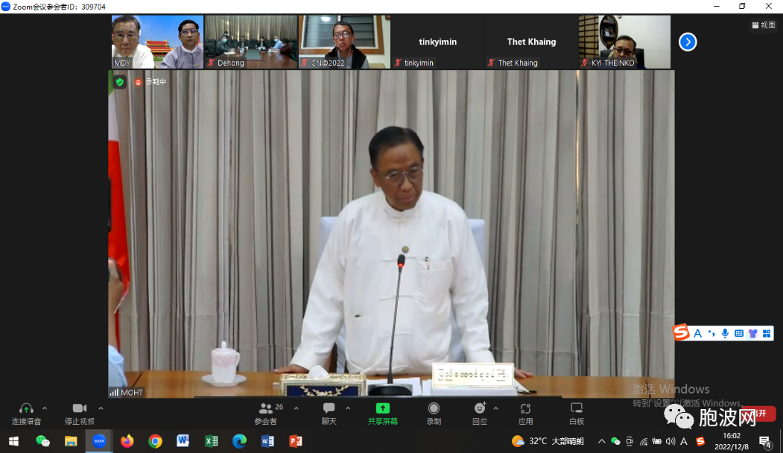This screenshot has height=453, width=783.
Task: Click the Meet Now camera tray icon
Action: [630, 442]
